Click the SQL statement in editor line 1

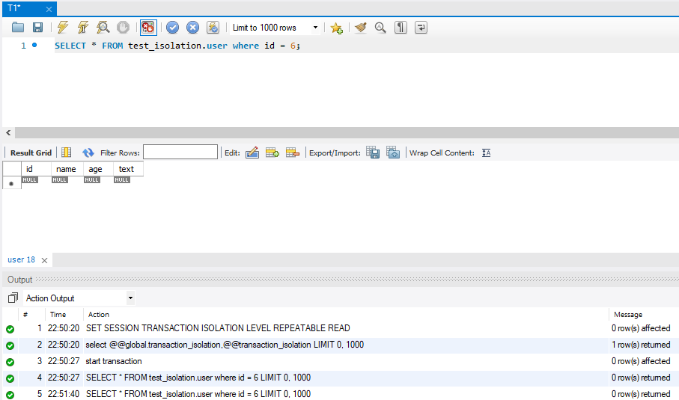pos(177,46)
